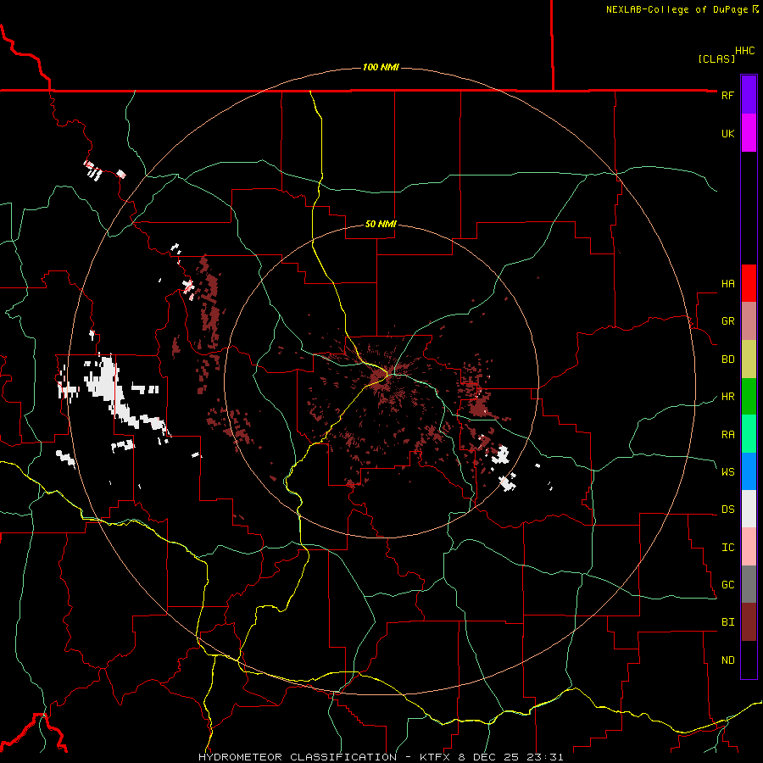The height and width of the screenshot is (763, 763).
Task: Click the ND legend label
Action: click(727, 660)
